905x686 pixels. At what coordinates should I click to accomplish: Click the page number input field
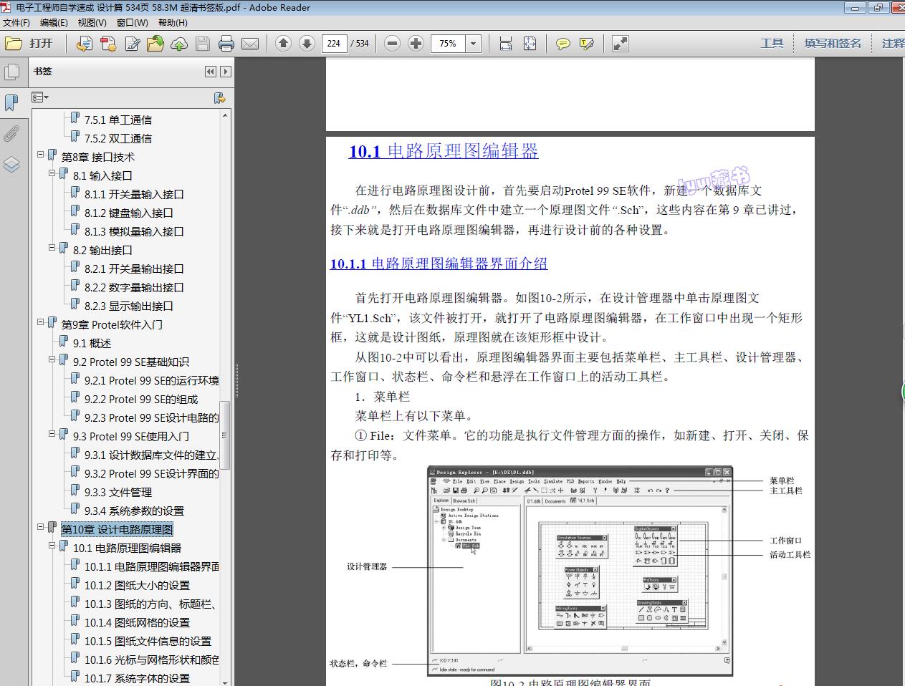[x=334, y=44]
